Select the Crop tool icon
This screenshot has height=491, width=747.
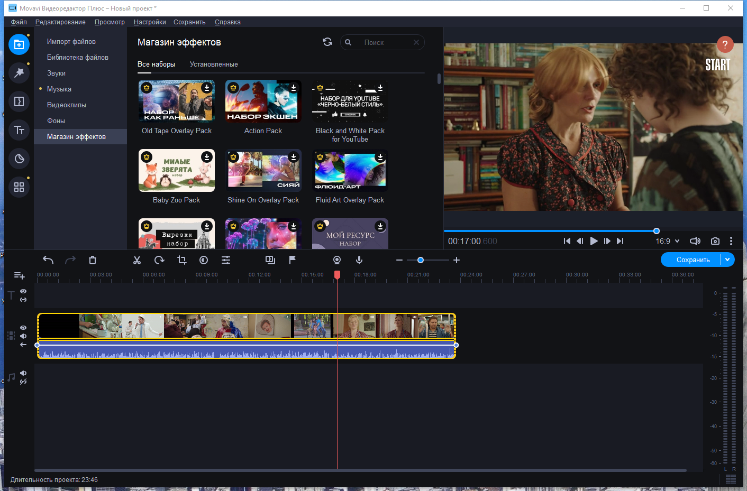(x=182, y=260)
